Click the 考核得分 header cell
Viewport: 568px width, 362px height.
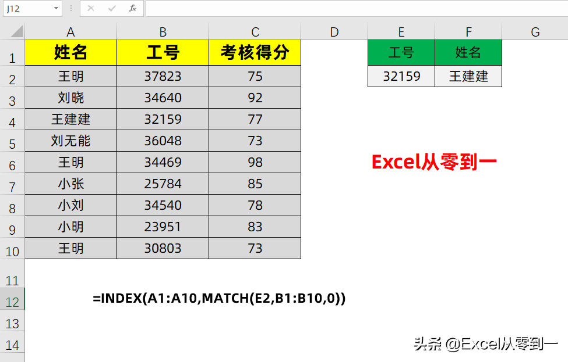tap(255, 52)
